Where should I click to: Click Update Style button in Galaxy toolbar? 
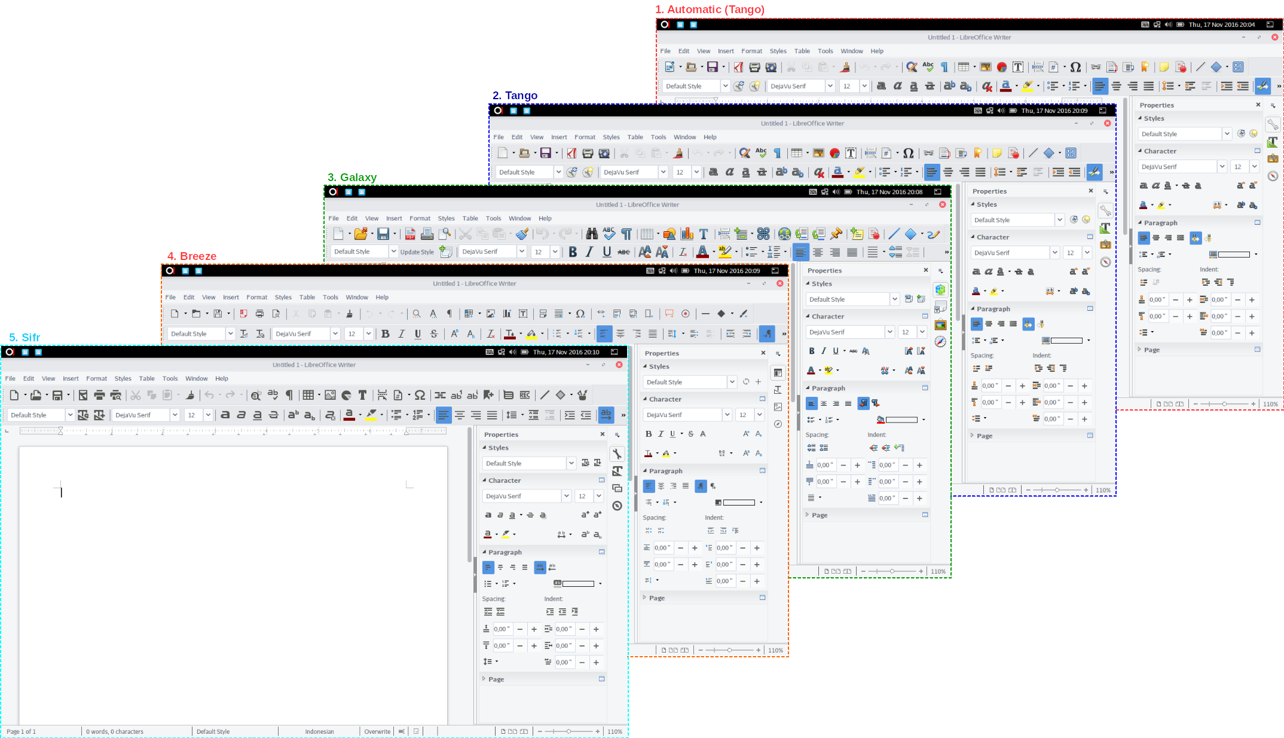(x=417, y=252)
